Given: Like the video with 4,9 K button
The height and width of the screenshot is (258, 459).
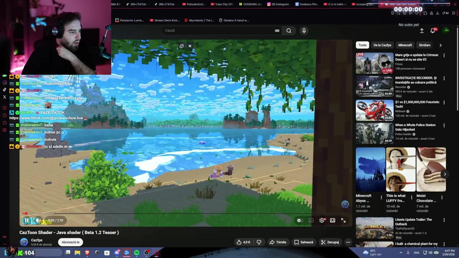Looking at the screenshot, I should coord(243,242).
